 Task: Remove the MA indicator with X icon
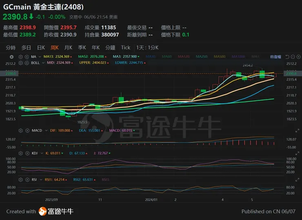[x=27, y=57]
